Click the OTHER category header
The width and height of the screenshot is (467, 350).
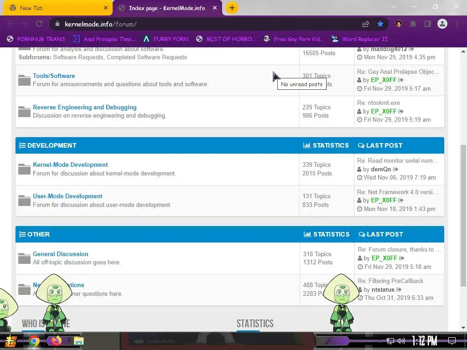click(38, 234)
